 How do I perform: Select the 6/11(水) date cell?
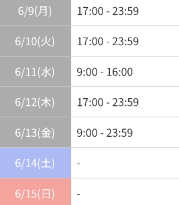35,71
